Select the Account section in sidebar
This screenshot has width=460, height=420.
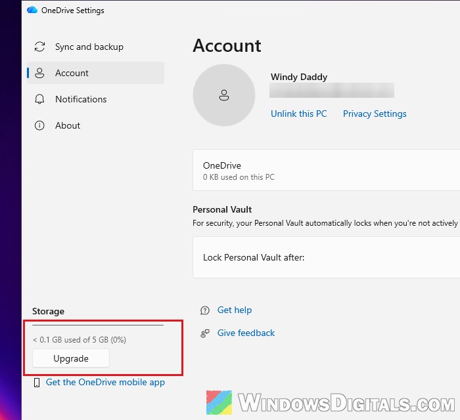point(96,73)
